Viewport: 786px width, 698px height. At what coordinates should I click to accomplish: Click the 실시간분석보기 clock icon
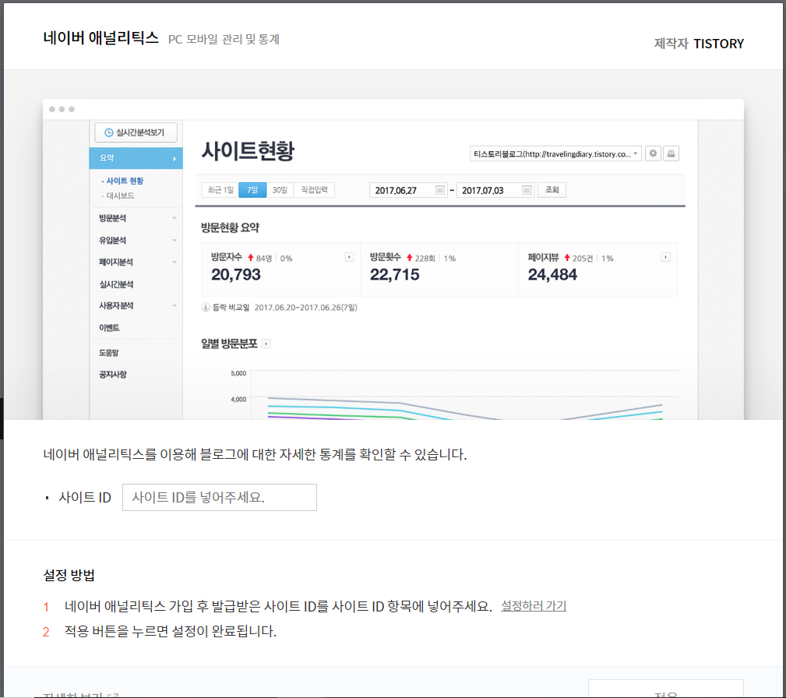[x=109, y=132]
